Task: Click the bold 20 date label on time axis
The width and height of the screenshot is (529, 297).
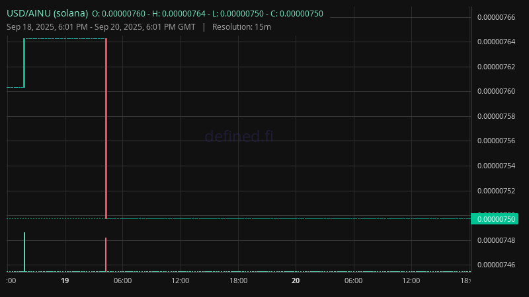Action: pos(296,280)
